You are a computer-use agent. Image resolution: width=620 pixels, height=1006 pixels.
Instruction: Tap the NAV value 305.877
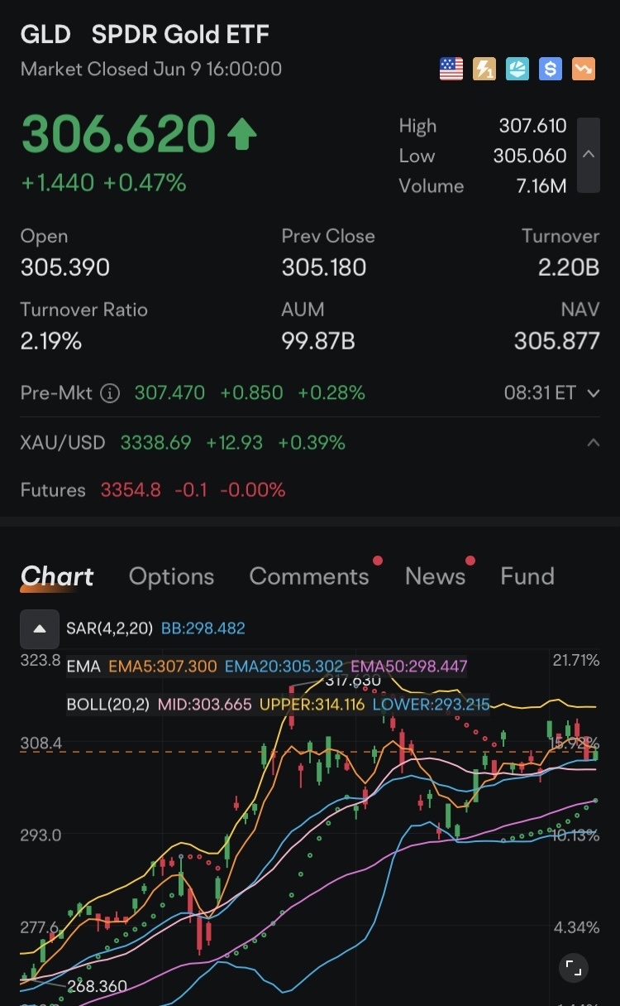click(x=557, y=341)
